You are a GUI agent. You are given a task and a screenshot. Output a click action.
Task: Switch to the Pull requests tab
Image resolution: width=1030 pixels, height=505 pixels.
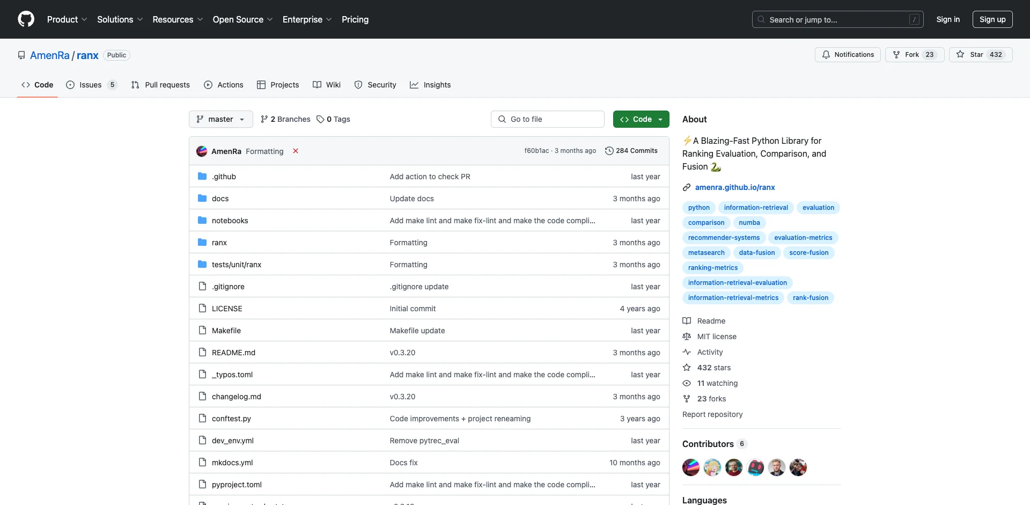(x=160, y=85)
